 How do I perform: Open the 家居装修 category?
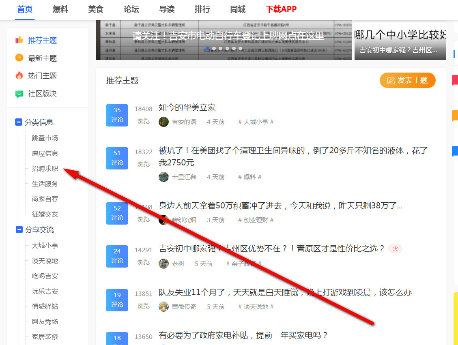[x=45, y=337]
